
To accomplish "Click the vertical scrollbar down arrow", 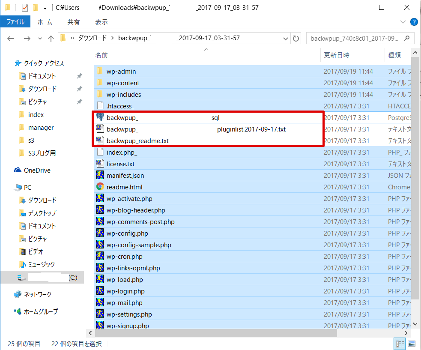I will coord(415,324).
